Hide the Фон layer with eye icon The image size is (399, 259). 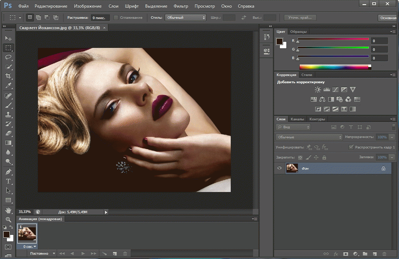[x=279, y=168]
